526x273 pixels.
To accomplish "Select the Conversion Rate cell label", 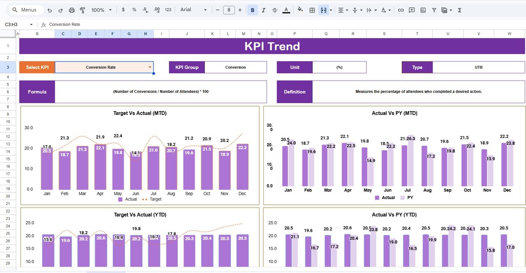I will (66, 24).
